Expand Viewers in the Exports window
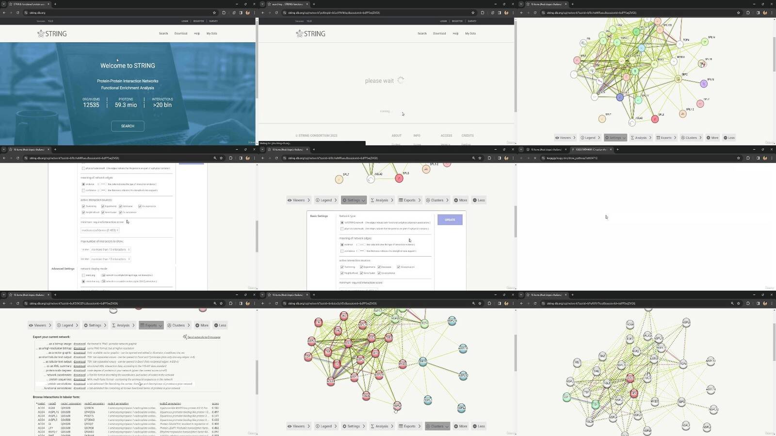This screenshot has width=776, height=436. pyautogui.click(x=40, y=325)
